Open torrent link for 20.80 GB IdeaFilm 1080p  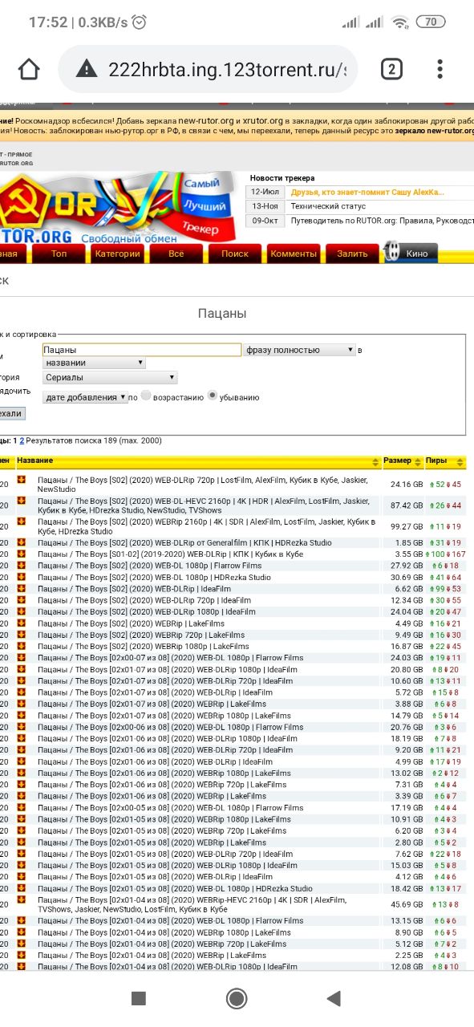pyautogui.click(x=168, y=669)
